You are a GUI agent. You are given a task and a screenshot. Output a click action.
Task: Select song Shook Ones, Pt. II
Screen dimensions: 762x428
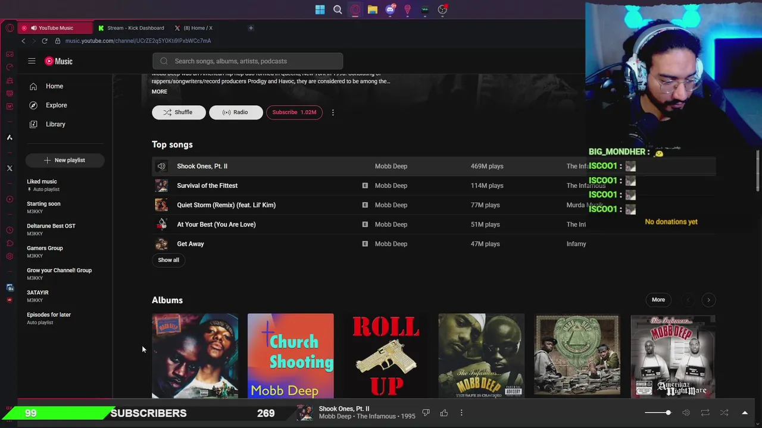[x=202, y=166]
